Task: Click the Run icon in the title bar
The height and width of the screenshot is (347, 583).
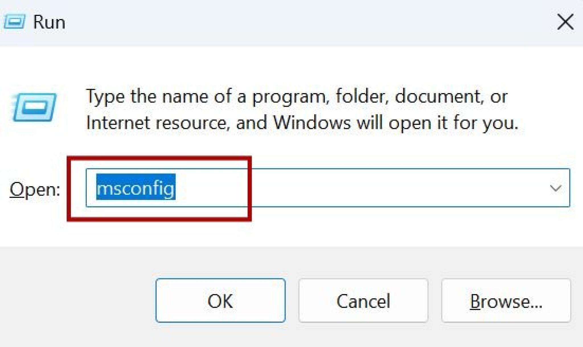Action: click(14, 21)
